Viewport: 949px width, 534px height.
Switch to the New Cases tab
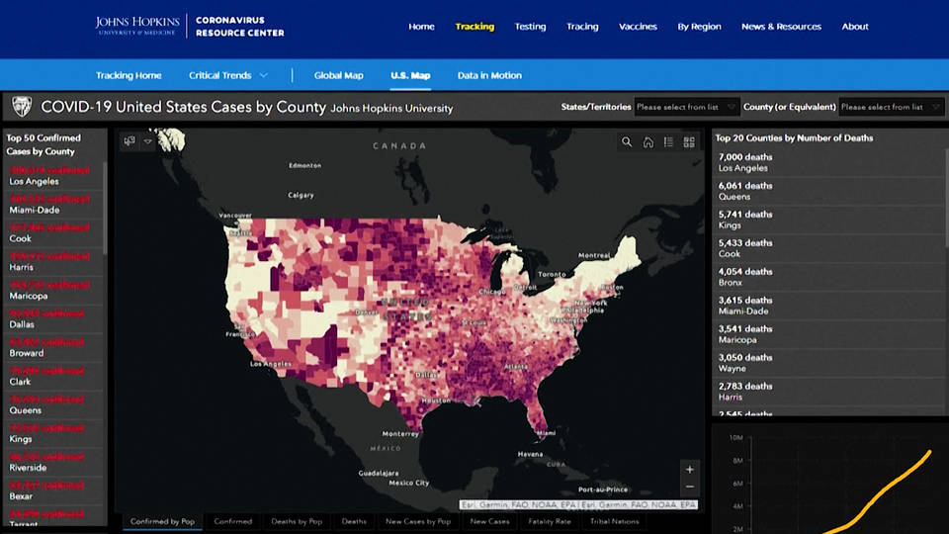pyautogui.click(x=489, y=521)
